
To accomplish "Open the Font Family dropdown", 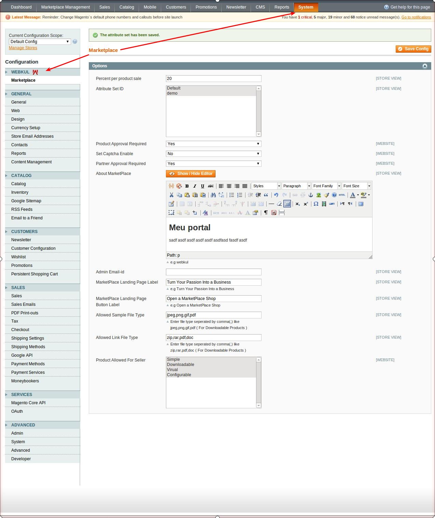I will click(x=326, y=186).
